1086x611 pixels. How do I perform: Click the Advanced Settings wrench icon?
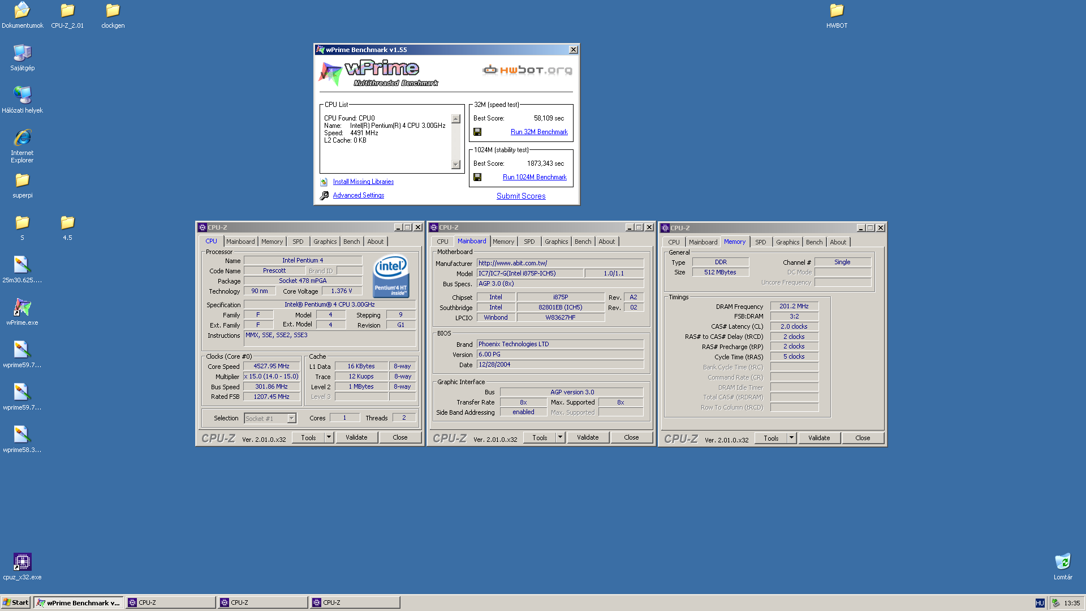(x=324, y=196)
